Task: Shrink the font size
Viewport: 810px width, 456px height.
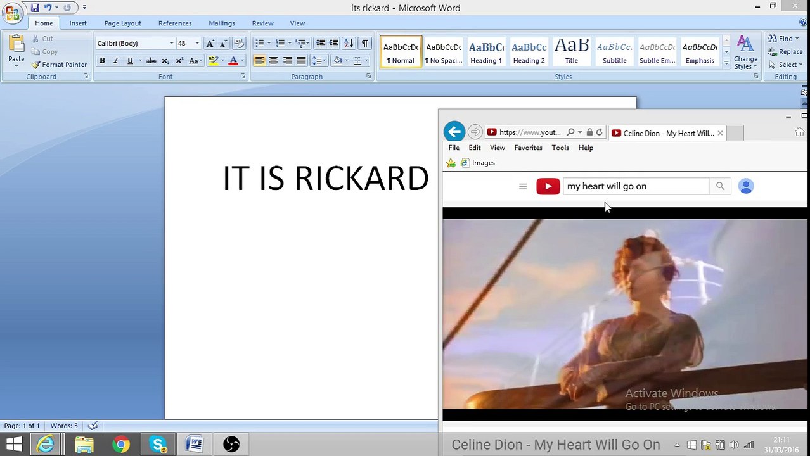Action: pos(223,43)
